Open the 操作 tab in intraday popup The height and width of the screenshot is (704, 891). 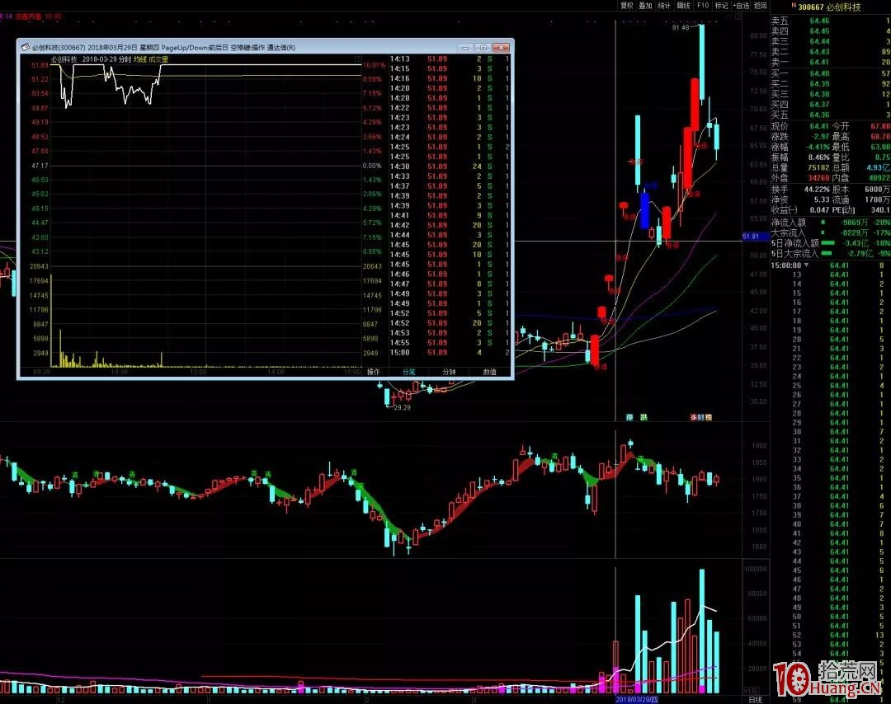coord(374,372)
